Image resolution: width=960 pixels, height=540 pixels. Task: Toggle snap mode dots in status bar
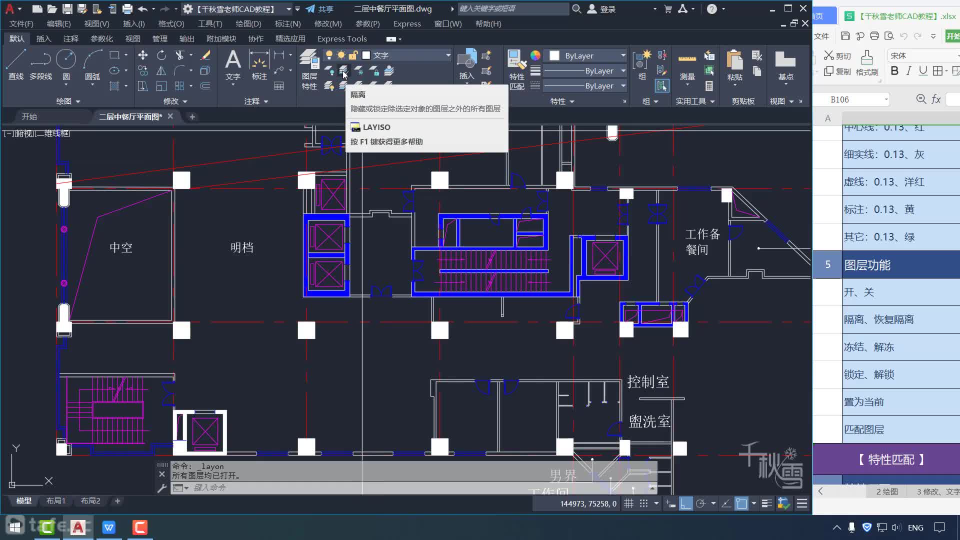click(x=644, y=503)
